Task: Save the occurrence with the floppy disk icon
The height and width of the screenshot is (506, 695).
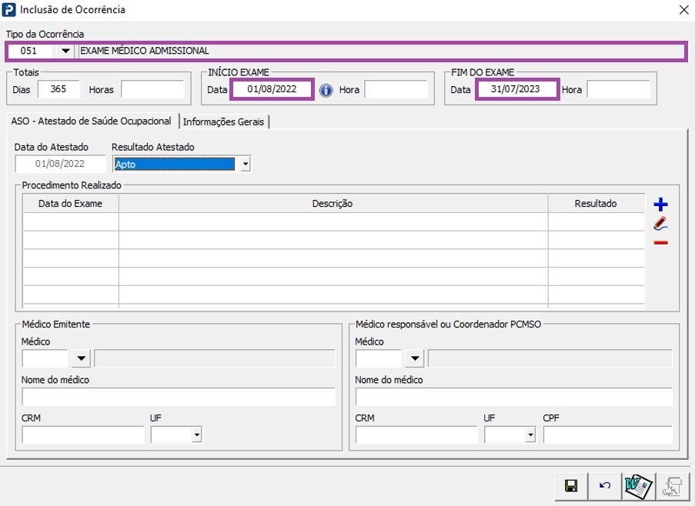Action: tap(571, 485)
